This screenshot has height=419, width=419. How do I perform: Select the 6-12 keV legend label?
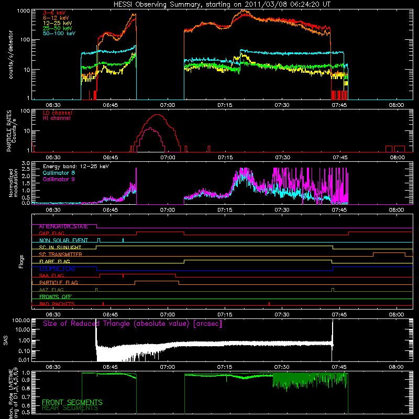coord(56,18)
